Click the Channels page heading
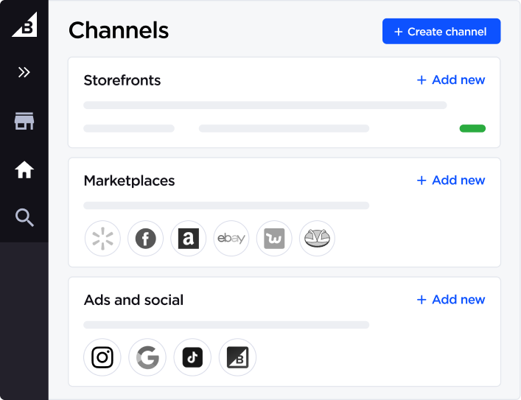 click(119, 30)
